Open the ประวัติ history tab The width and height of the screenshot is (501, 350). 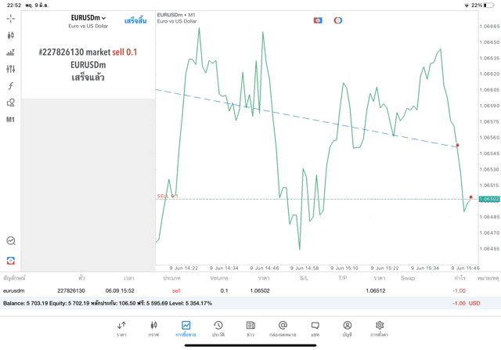click(218, 328)
